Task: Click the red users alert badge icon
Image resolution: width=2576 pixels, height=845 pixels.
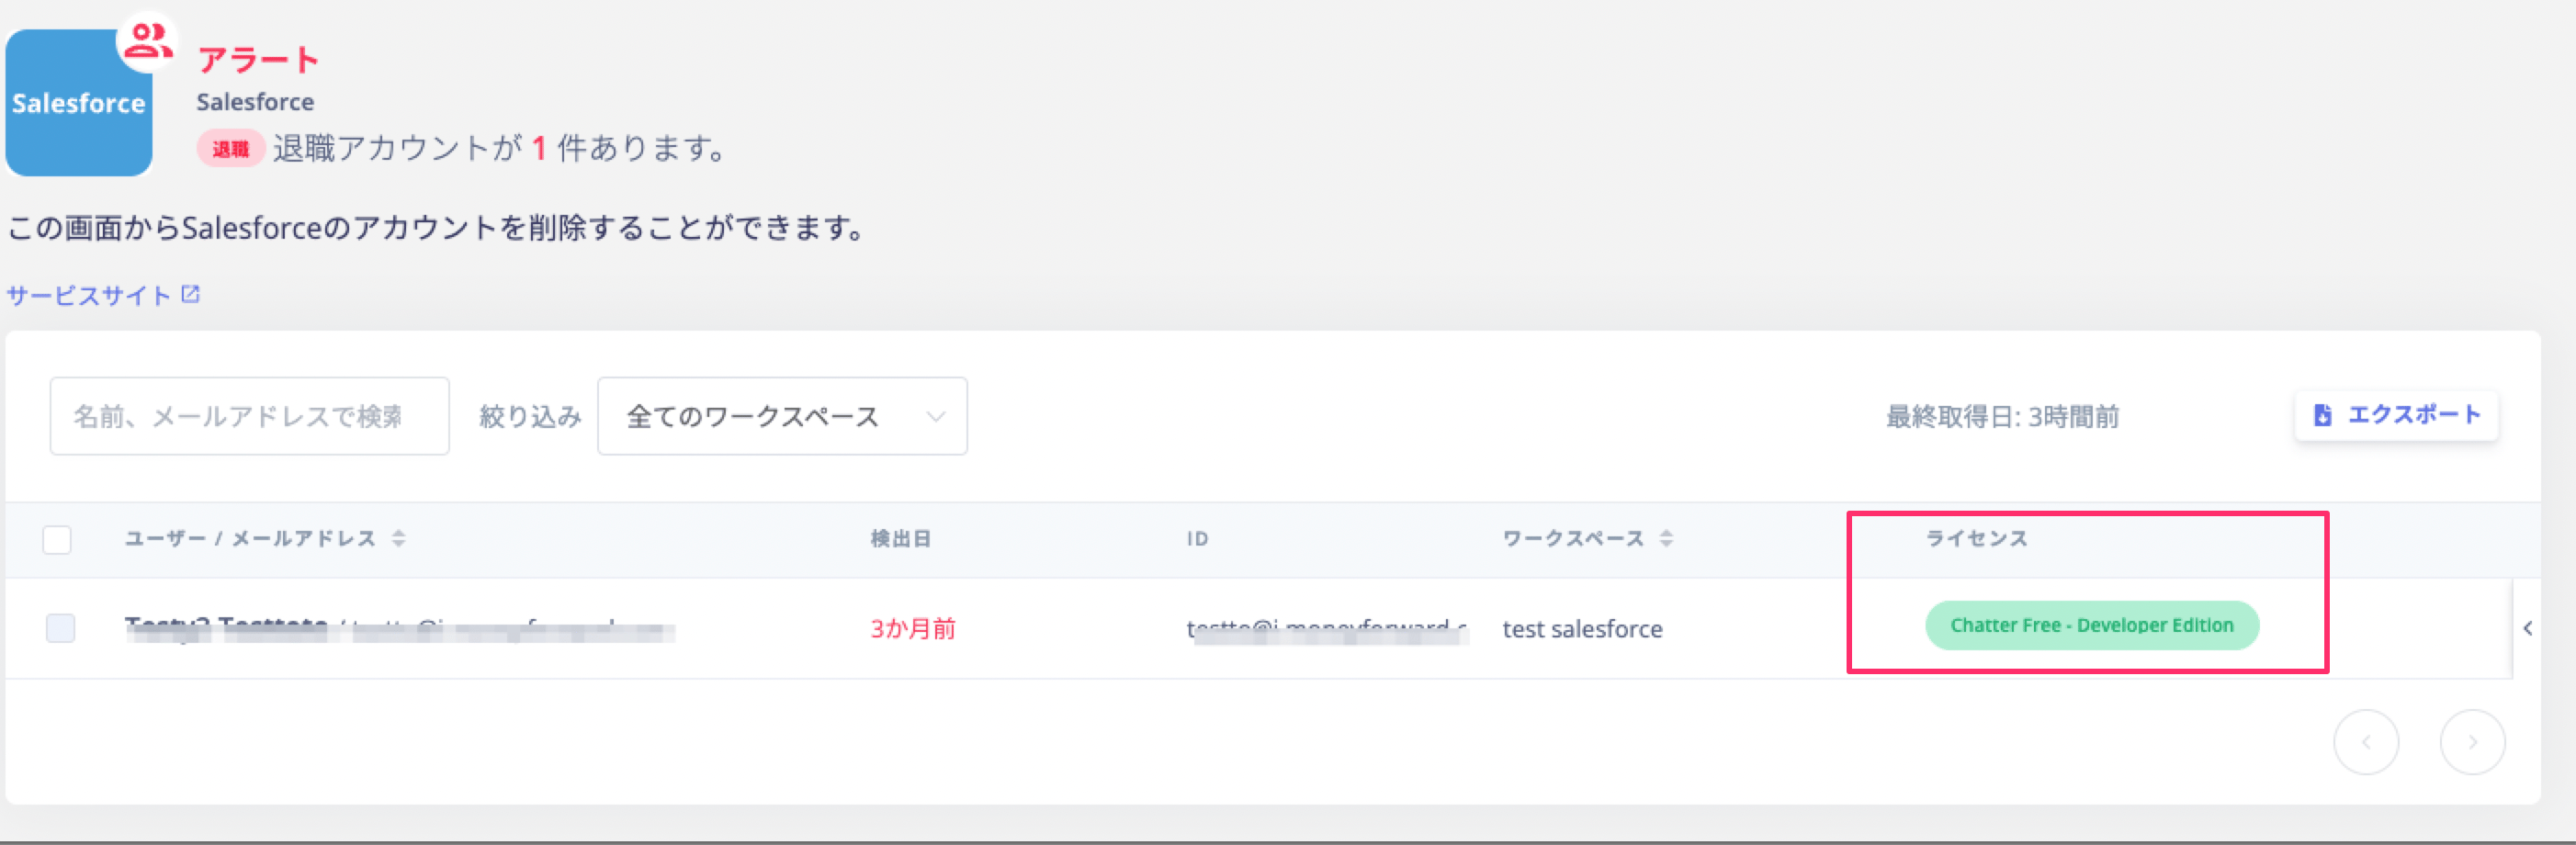Action: [147, 41]
